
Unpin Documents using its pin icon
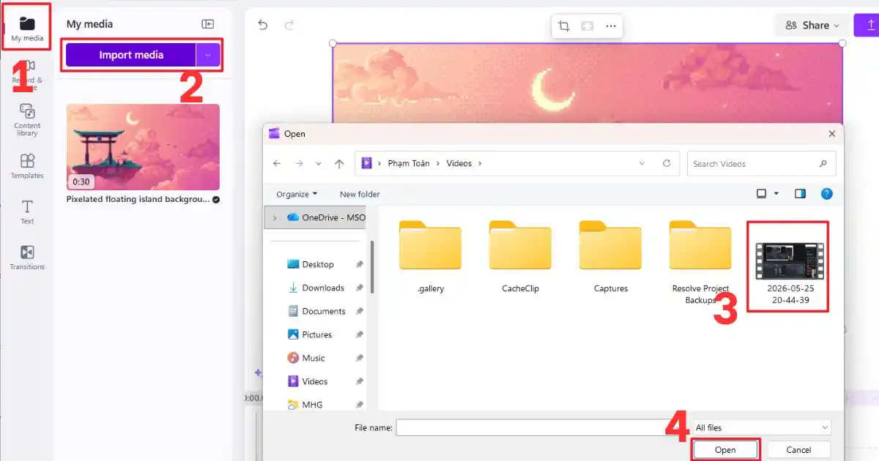coord(359,311)
